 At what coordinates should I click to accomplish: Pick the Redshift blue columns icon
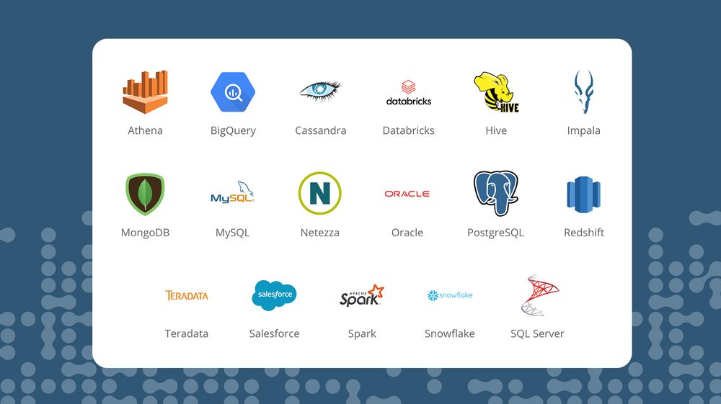[583, 194]
